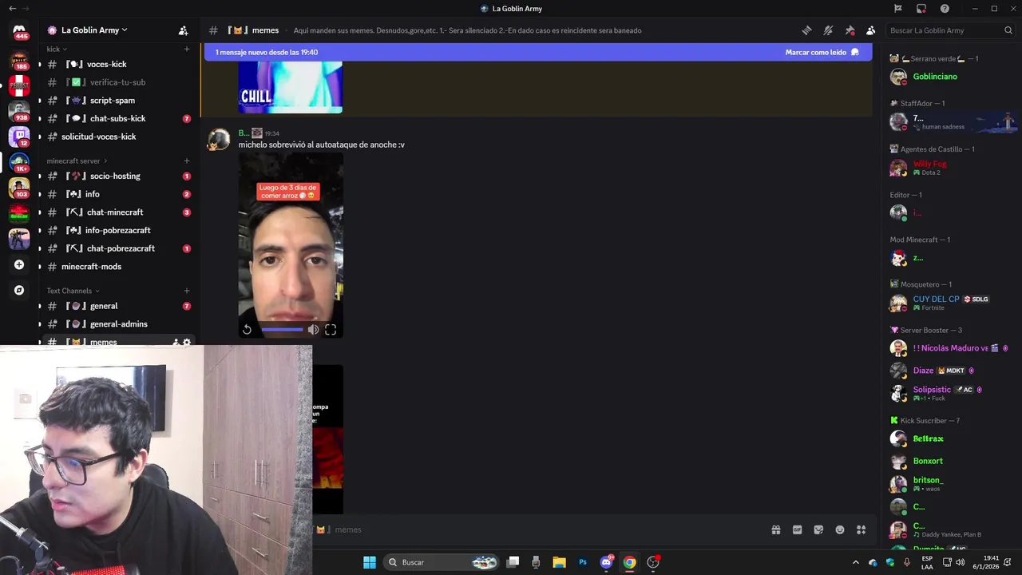Open the emoji picker

pyautogui.click(x=840, y=529)
